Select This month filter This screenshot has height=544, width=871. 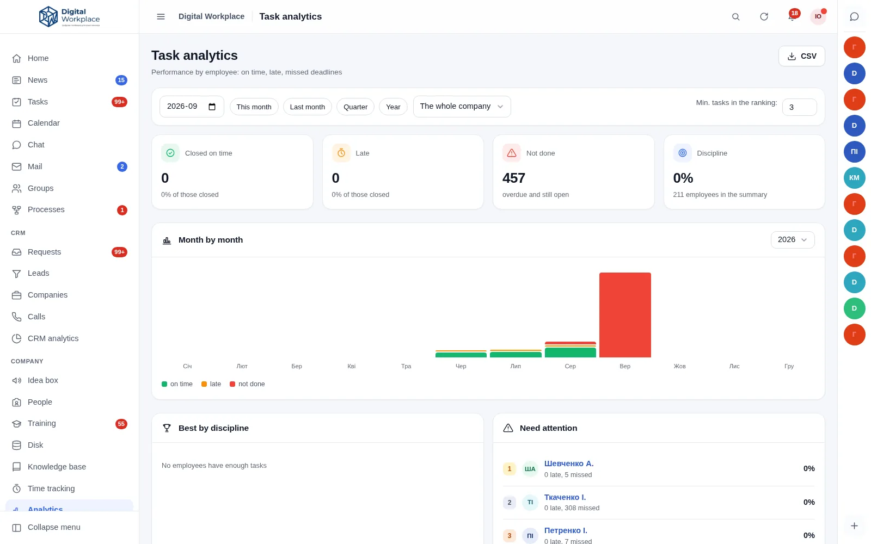254,107
